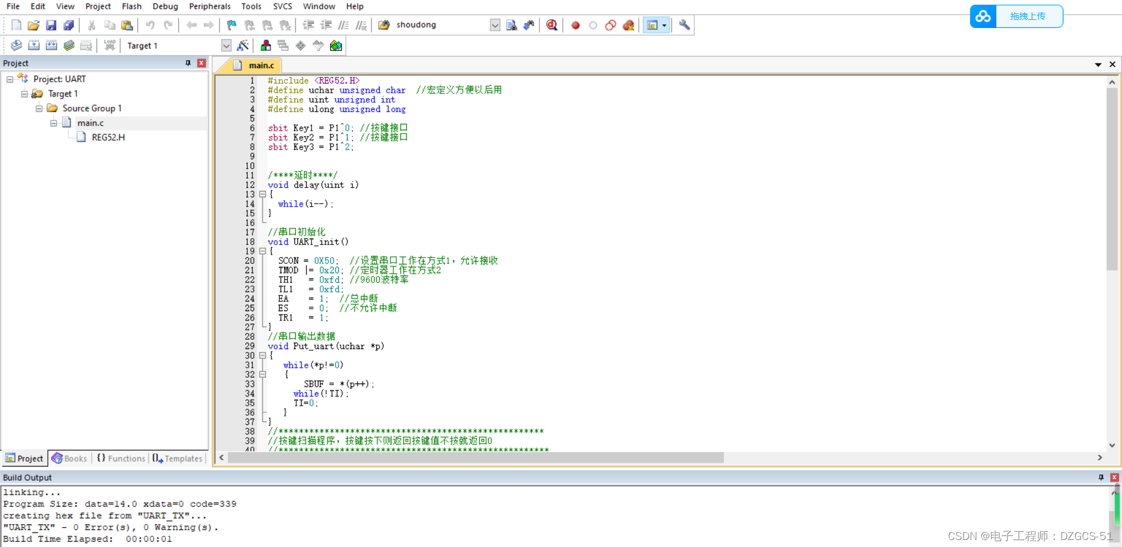Viewport: 1122px width, 547px height.
Task: Click the Find document search icon
Action: click(x=511, y=25)
